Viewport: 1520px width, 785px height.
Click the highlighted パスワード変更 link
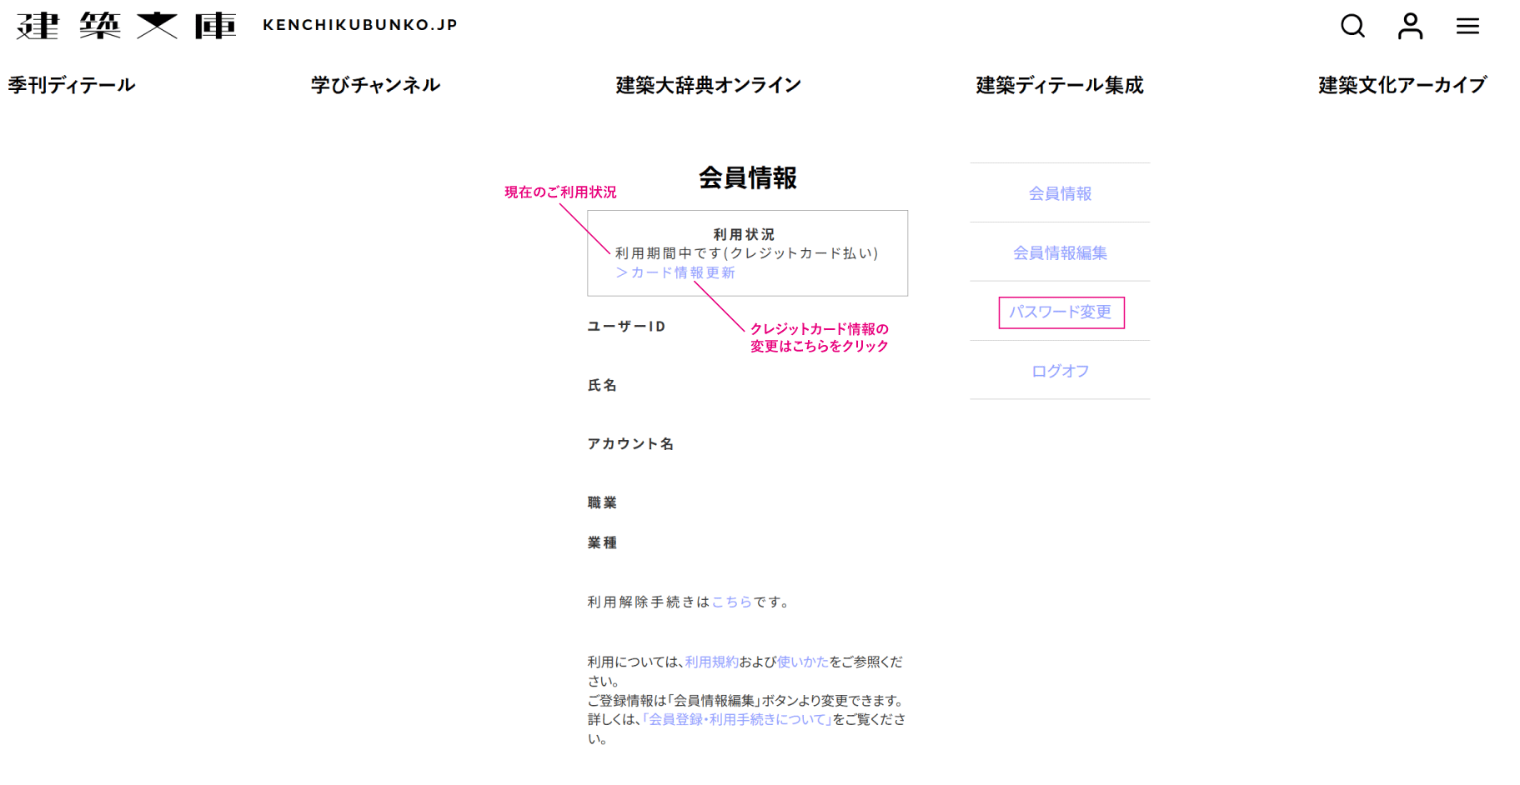[x=1061, y=312]
